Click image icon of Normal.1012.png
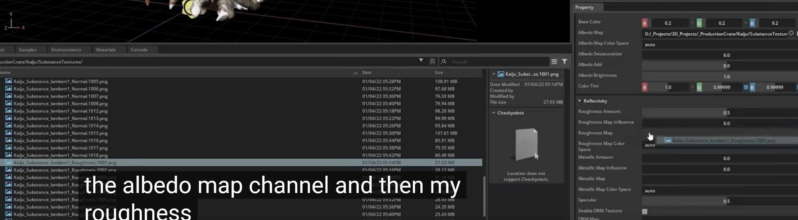798x220 pixels. (x=8, y=111)
